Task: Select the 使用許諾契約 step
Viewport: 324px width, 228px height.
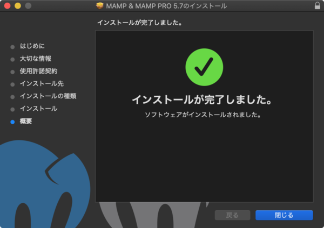Action: point(39,71)
